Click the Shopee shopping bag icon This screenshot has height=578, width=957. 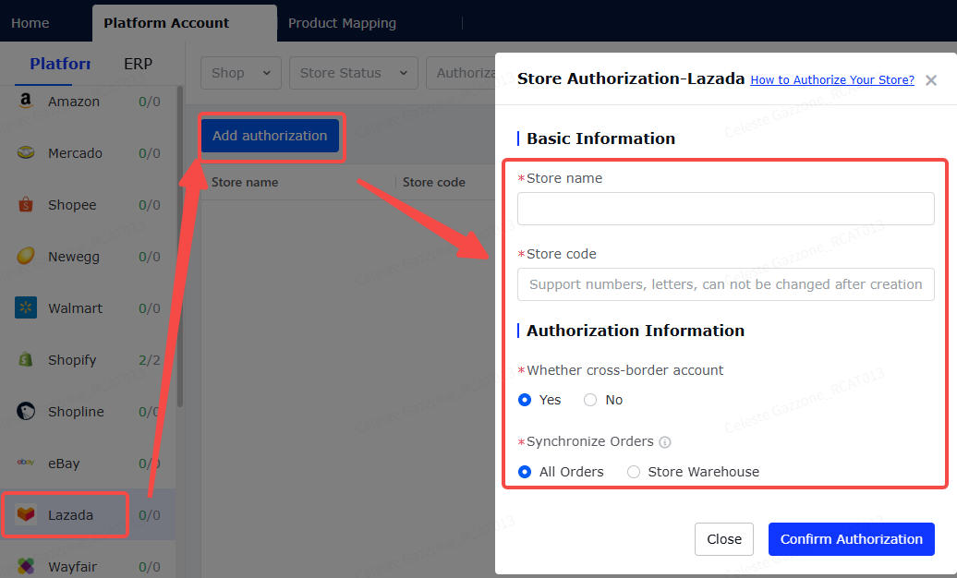click(x=26, y=204)
